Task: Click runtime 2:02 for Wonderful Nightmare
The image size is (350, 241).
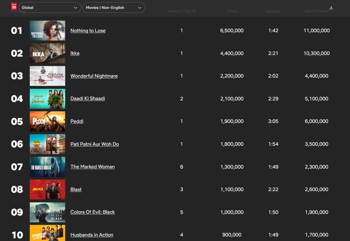Action: coord(273,76)
